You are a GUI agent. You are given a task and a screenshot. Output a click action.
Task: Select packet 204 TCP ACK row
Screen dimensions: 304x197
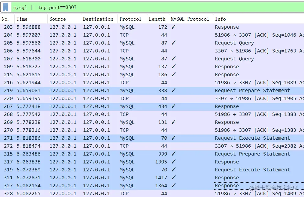[152, 35]
